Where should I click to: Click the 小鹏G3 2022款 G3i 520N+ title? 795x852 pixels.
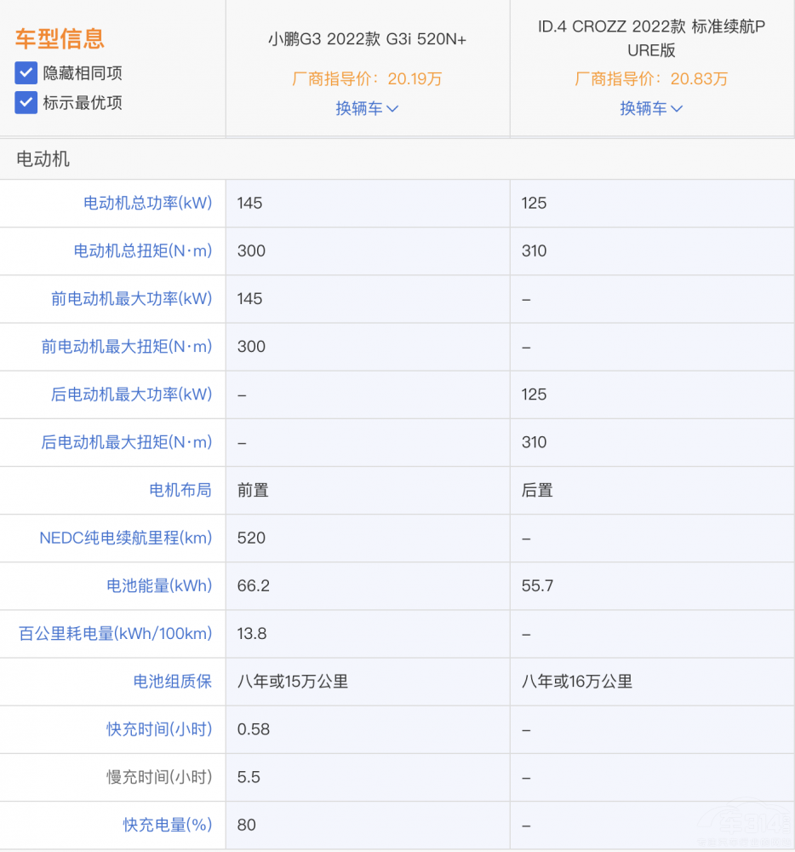point(367,39)
